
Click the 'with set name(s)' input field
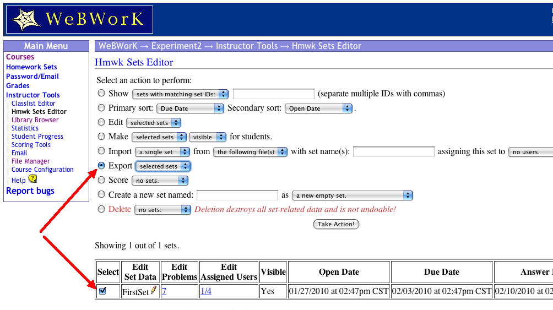[x=394, y=151]
